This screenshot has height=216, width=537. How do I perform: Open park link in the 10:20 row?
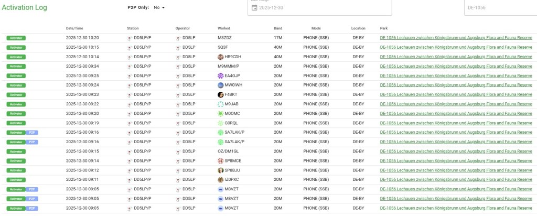[x=456, y=38]
